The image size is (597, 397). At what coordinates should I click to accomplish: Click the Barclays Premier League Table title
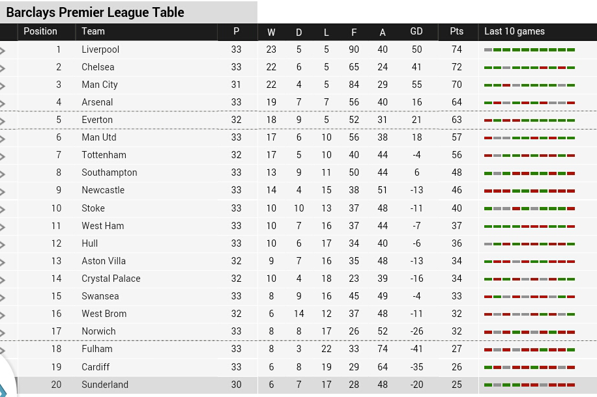(x=95, y=12)
